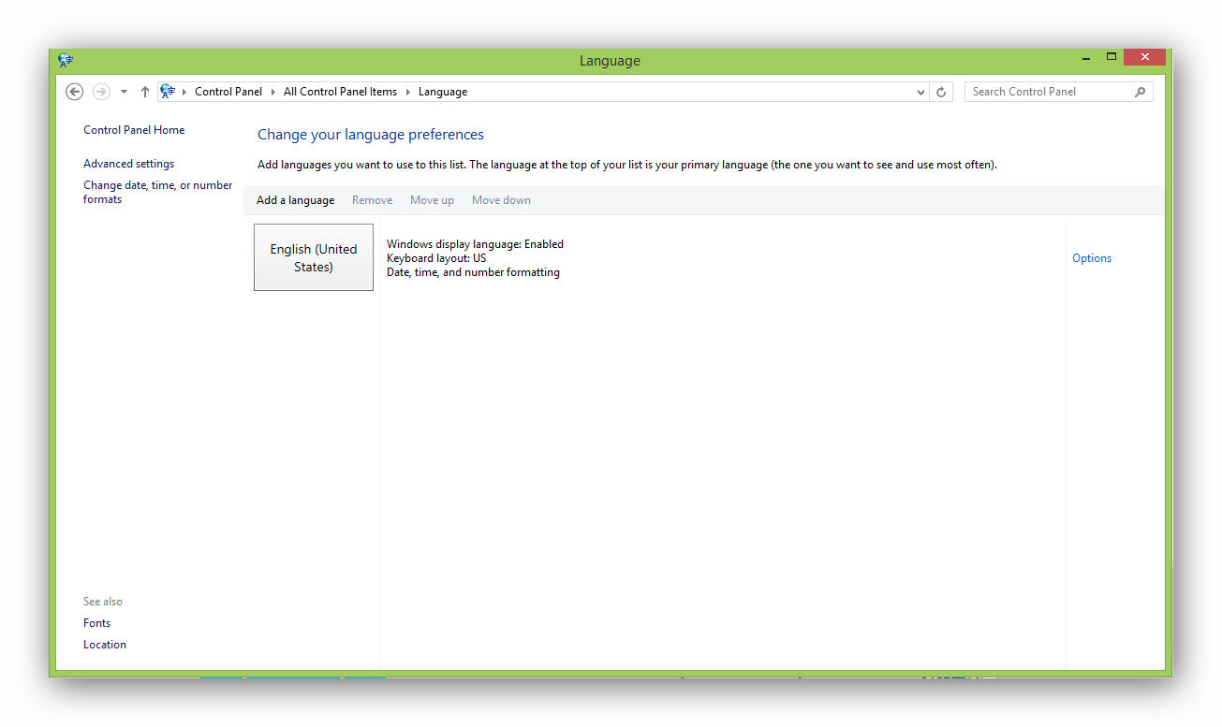The image size is (1222, 727).
Task: Open Options for English (United States)
Action: pos(1092,258)
